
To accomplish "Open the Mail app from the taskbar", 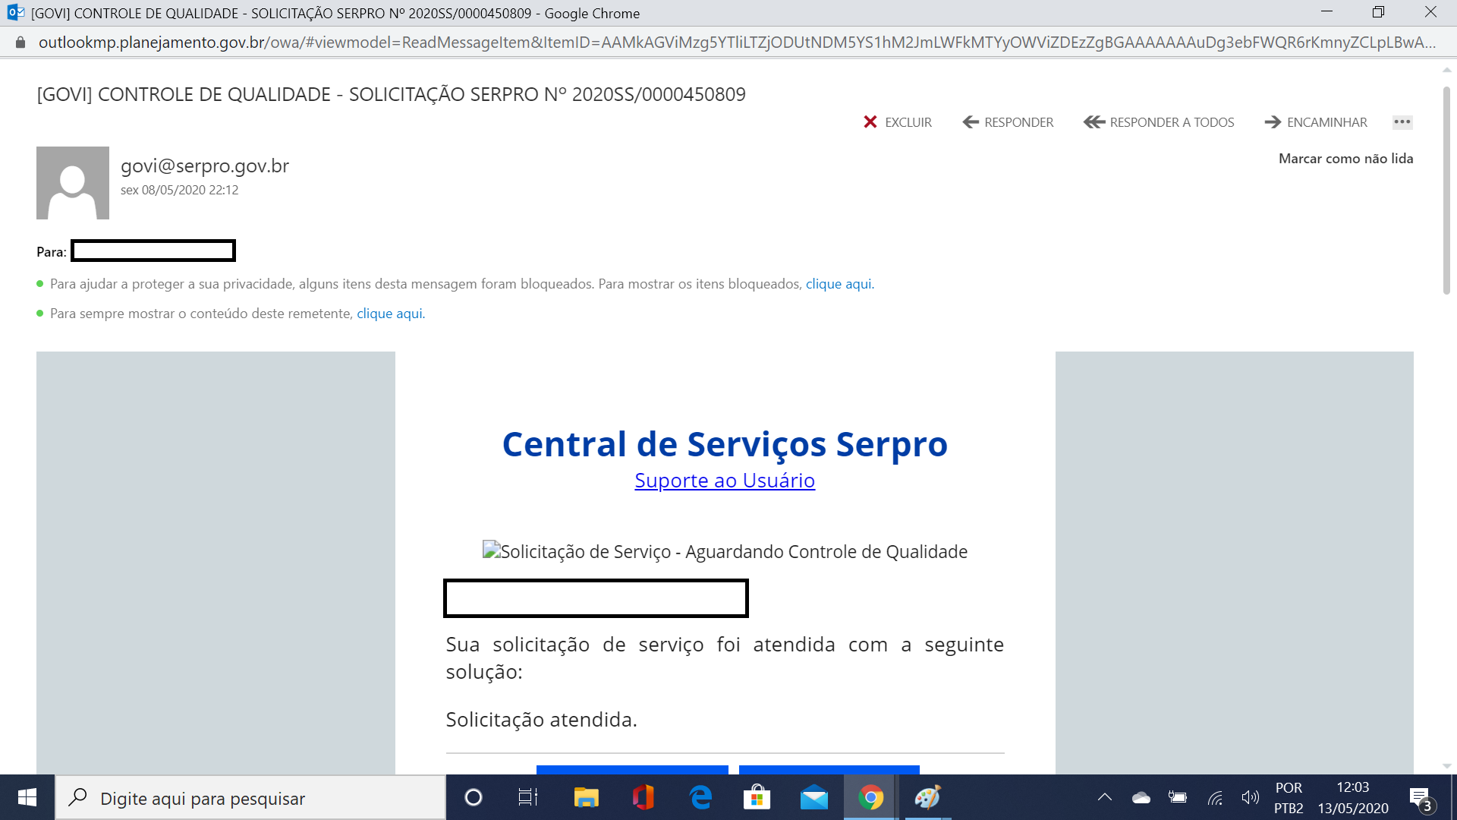I will 813,797.
